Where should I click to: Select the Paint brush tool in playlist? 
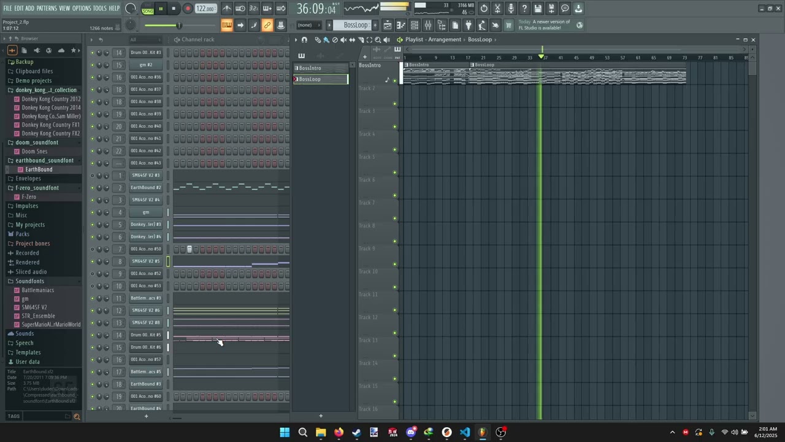(326, 40)
